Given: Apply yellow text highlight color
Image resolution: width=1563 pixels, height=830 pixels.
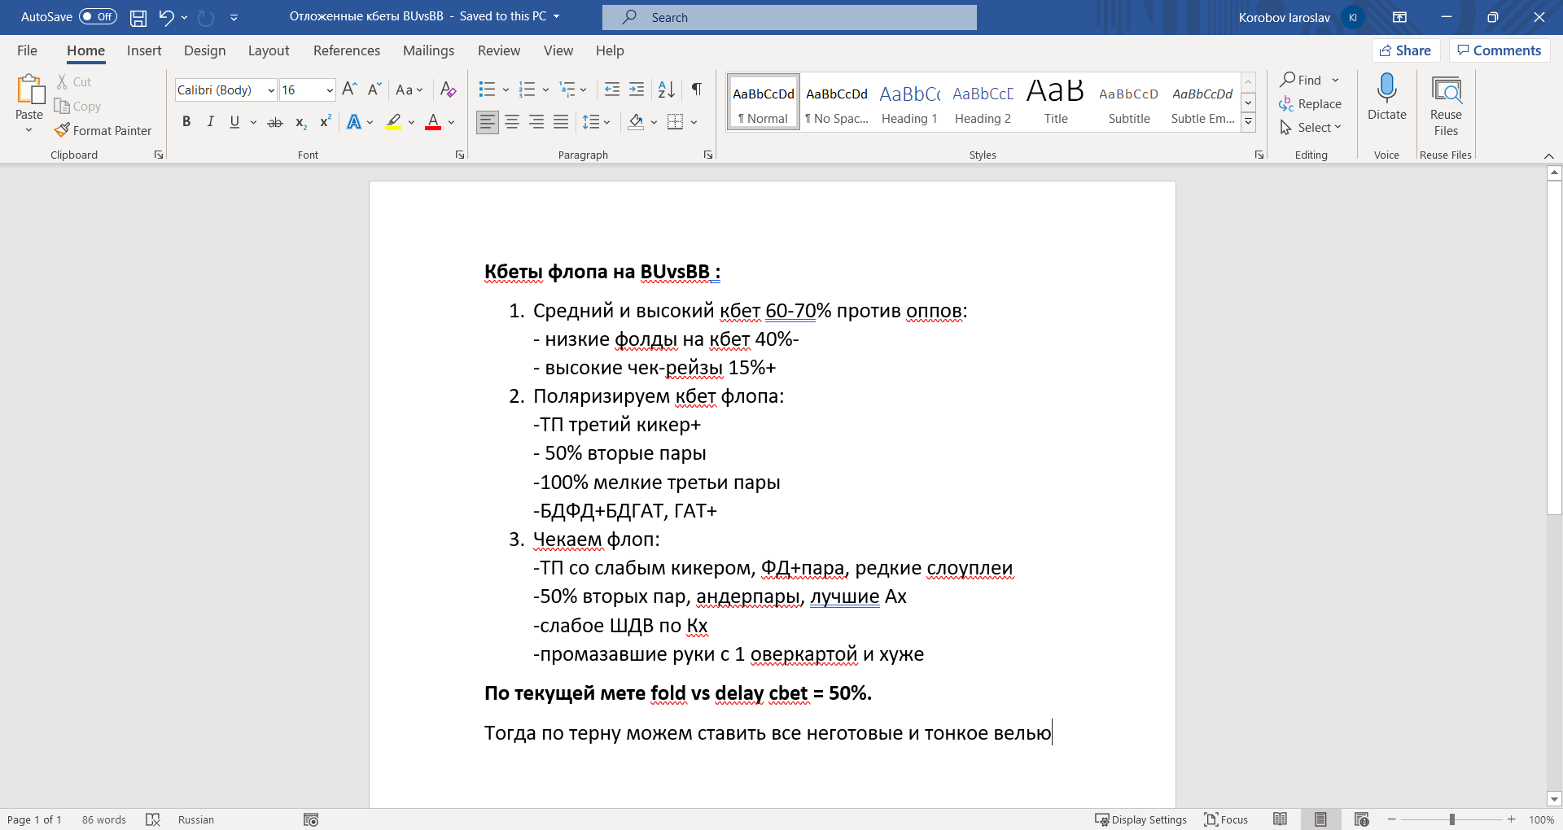Looking at the screenshot, I should pos(393,122).
